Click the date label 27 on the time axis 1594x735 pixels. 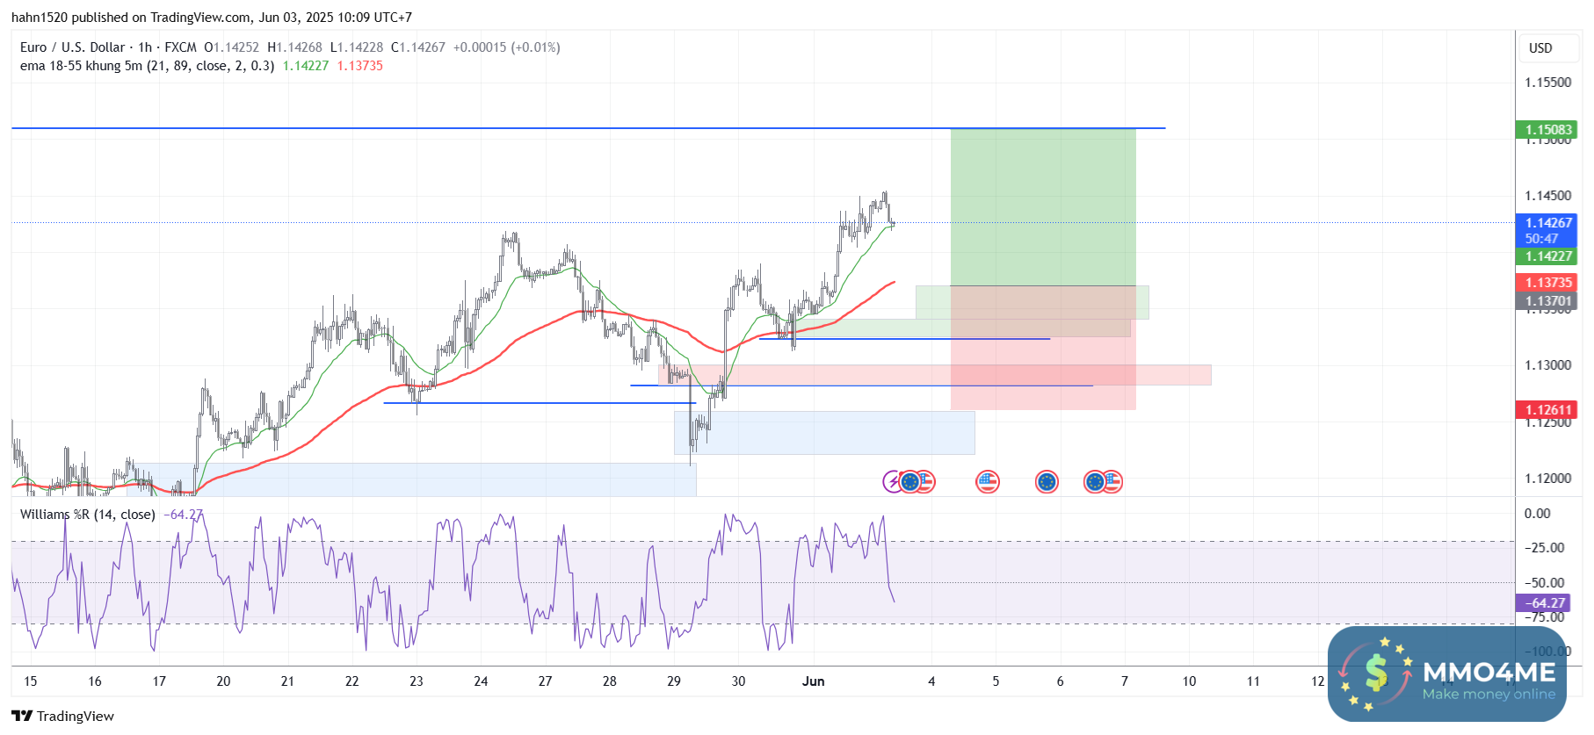(x=546, y=681)
